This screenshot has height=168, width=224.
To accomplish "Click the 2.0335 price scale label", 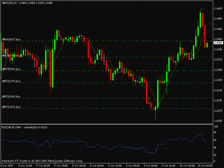I will tap(218, 80).
